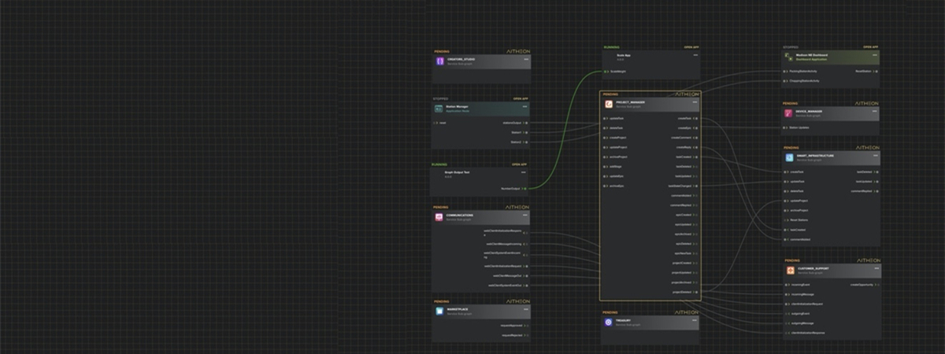Screen dimensions: 945x354
Task: Click the PROJECT_MANAGER node icon
Action: [x=609, y=104]
